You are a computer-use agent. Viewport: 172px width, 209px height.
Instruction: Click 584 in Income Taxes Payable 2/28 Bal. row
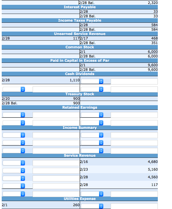tap(154, 30)
